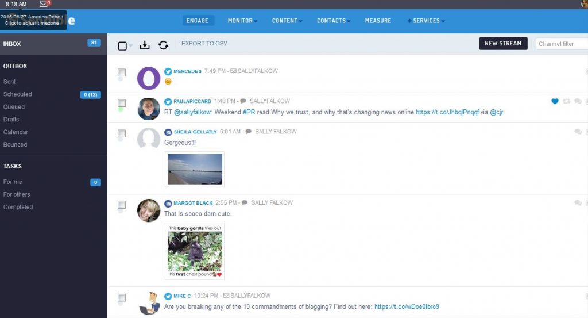
Task: Download the inbox messages using the download icon
Action: coord(145,45)
